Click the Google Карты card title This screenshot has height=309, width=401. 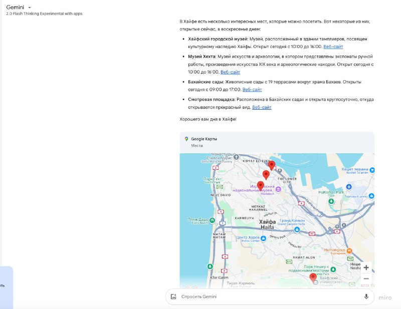tap(204, 139)
